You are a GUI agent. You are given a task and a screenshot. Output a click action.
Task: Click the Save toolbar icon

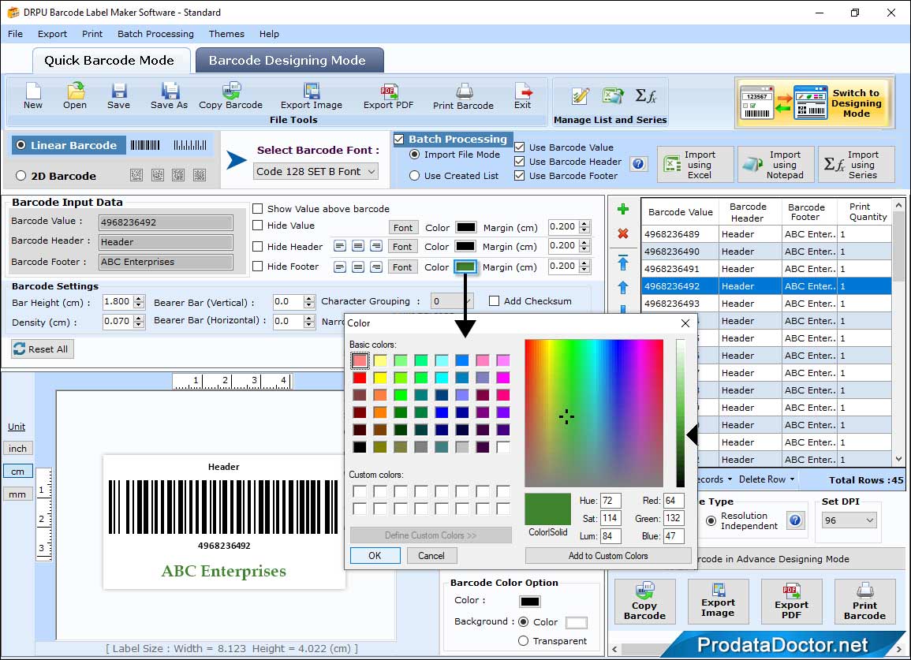[x=118, y=96]
